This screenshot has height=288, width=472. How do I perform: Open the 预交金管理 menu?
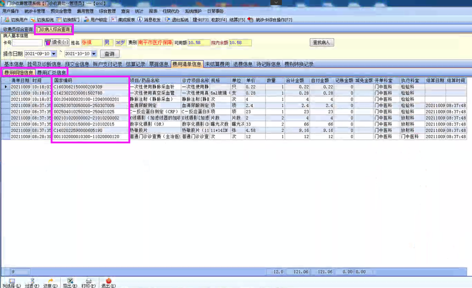61,11
